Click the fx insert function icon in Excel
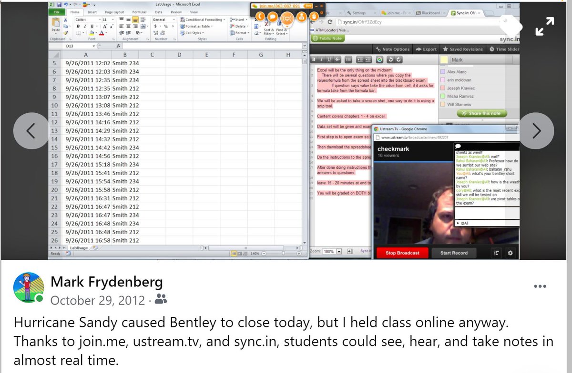 [118, 46]
